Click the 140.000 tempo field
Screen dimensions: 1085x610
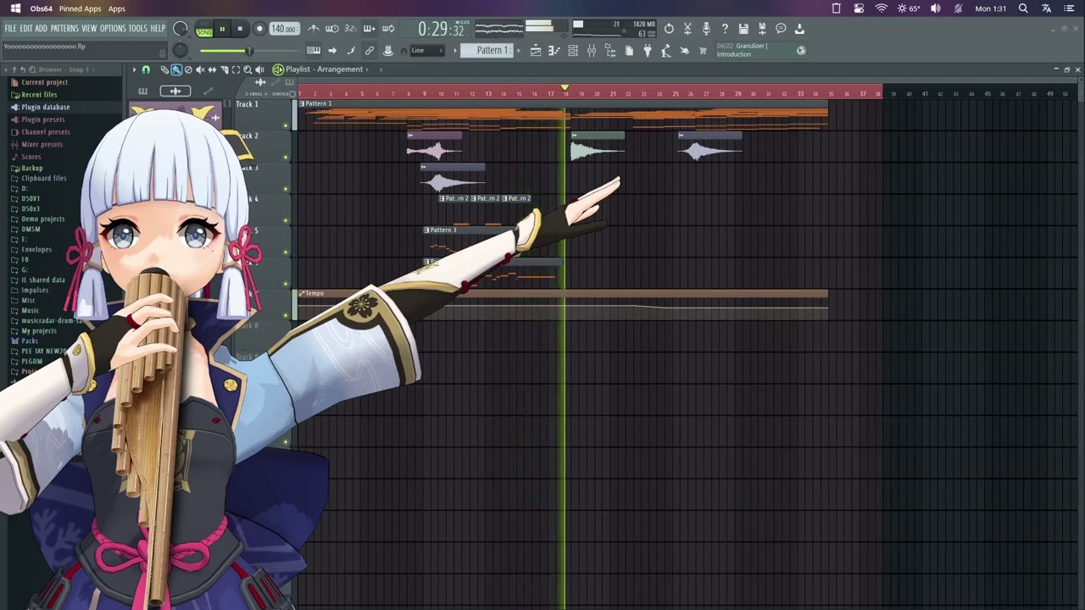[x=283, y=29]
